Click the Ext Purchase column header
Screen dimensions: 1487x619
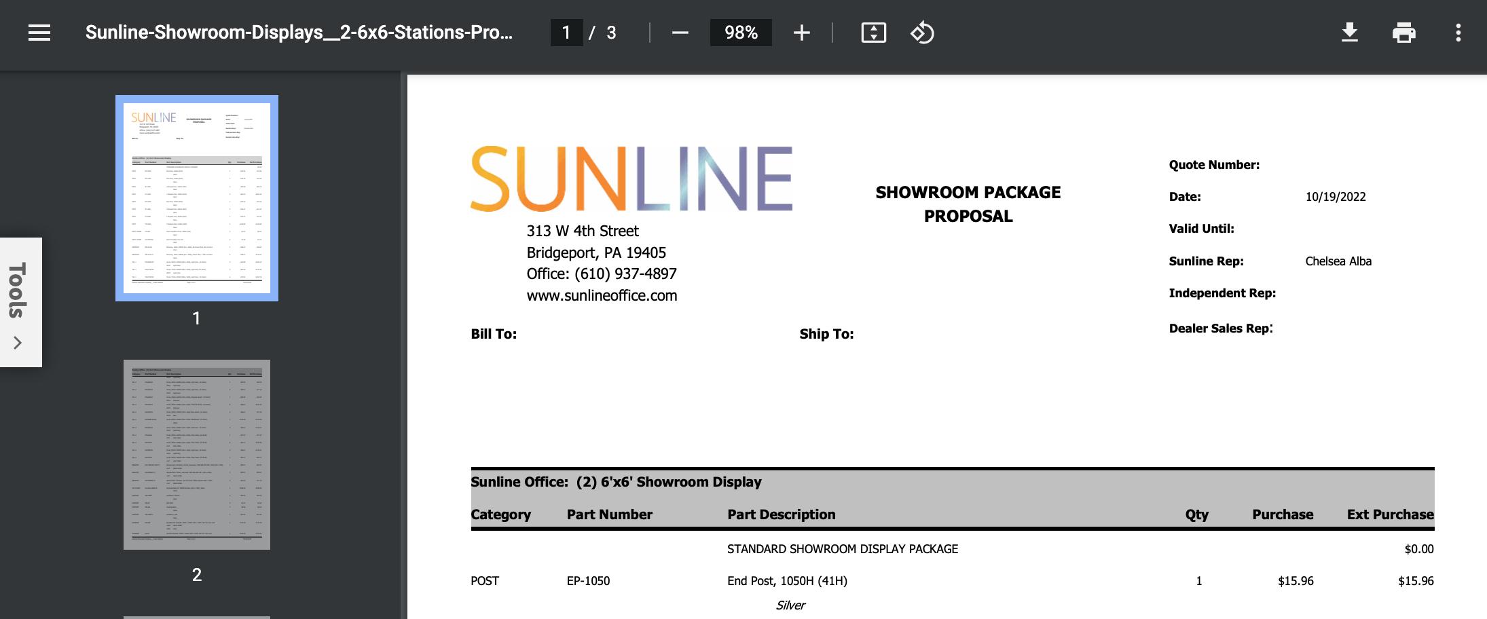1390,514
